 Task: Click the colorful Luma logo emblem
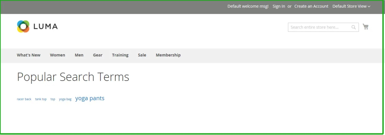pos(23,26)
